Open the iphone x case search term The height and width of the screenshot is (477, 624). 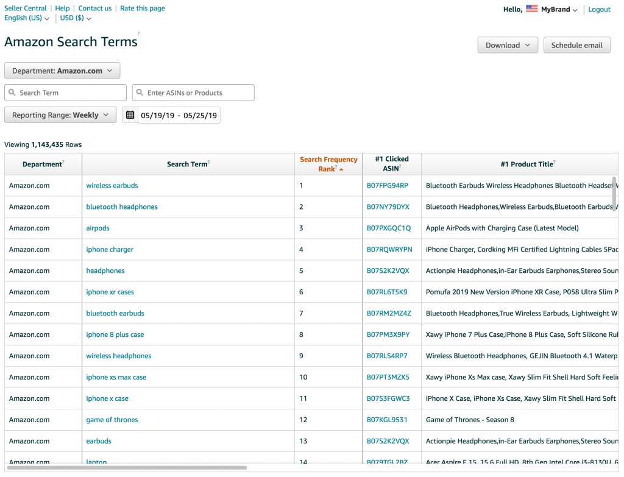[107, 398]
